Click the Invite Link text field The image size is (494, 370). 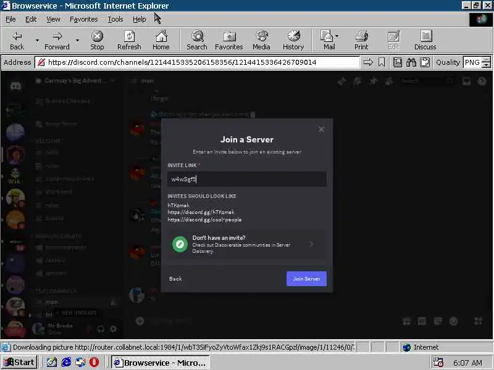[x=247, y=179]
